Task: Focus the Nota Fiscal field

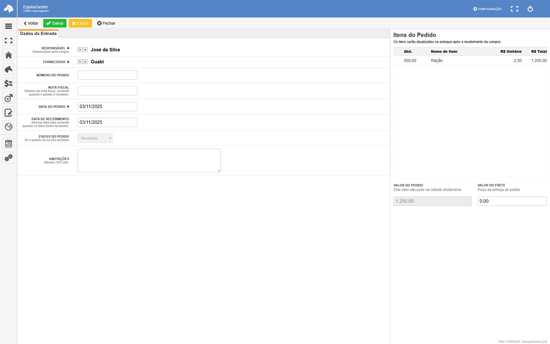Action: [108, 91]
